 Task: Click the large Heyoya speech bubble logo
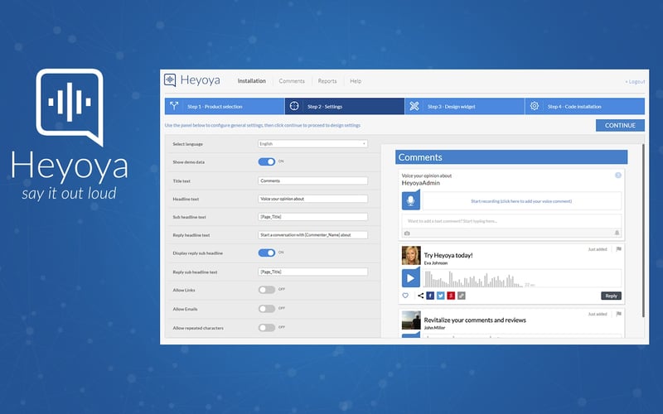(x=70, y=107)
